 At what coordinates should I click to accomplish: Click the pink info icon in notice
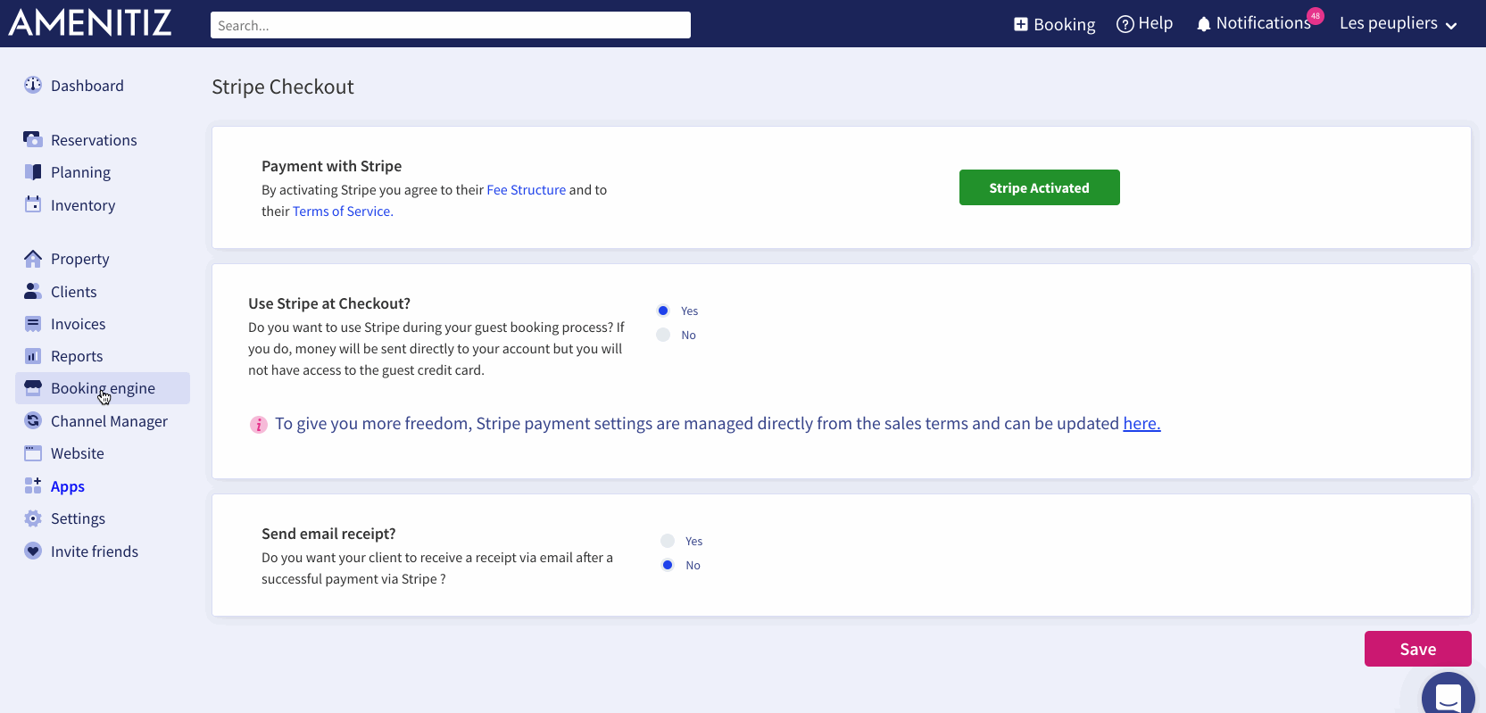(x=258, y=425)
